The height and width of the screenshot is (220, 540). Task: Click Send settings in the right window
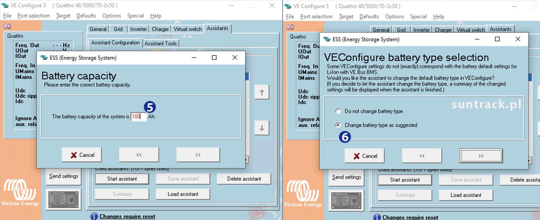(346, 177)
